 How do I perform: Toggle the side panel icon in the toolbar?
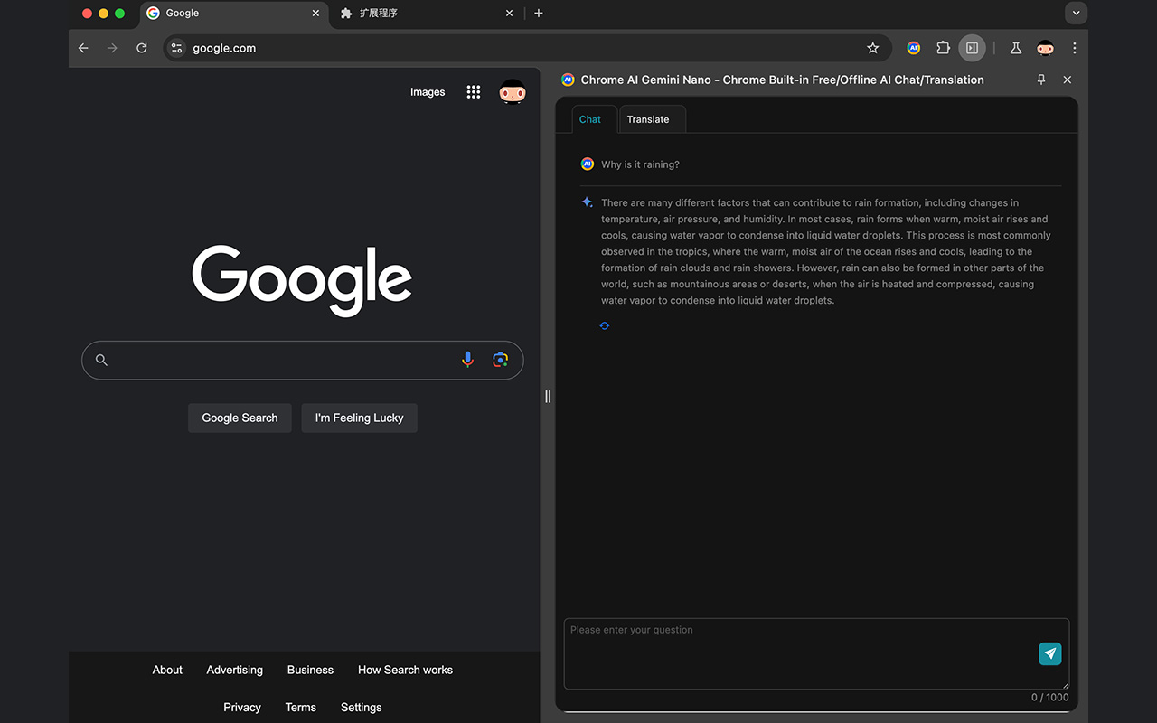coord(972,48)
